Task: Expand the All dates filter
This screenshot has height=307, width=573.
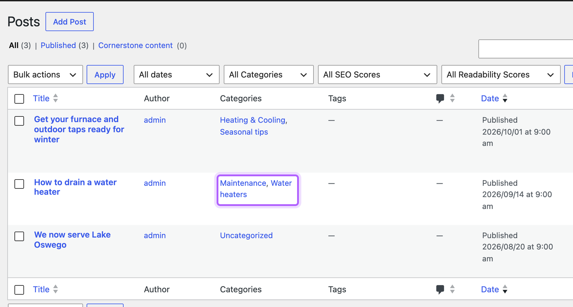Action: 176,75
